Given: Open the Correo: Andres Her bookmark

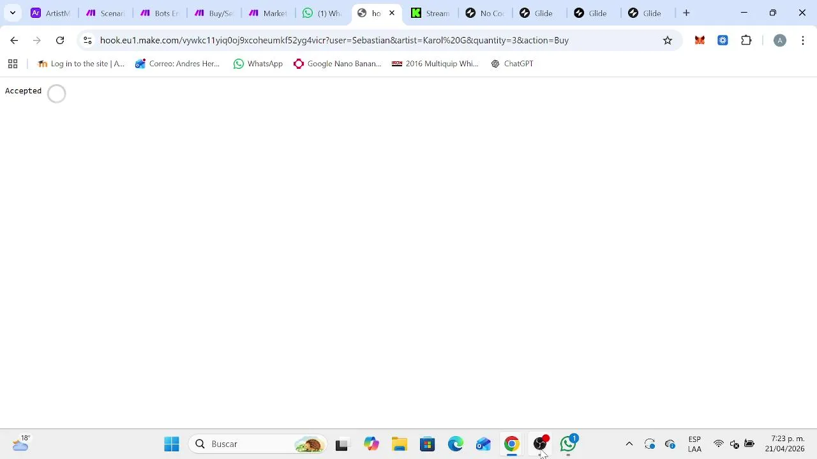Looking at the screenshot, I should [177, 64].
